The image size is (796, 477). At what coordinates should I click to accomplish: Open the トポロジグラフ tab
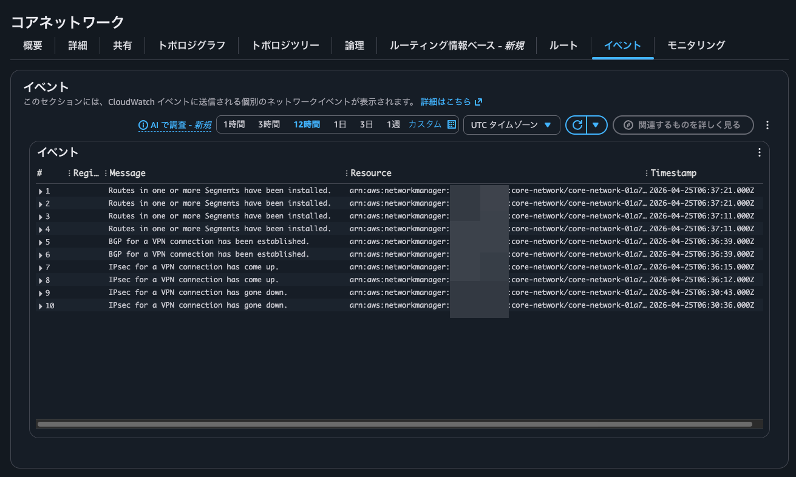coord(191,45)
